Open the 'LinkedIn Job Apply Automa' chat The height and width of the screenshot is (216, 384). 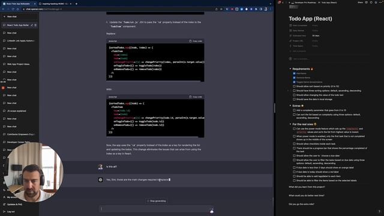point(20,41)
